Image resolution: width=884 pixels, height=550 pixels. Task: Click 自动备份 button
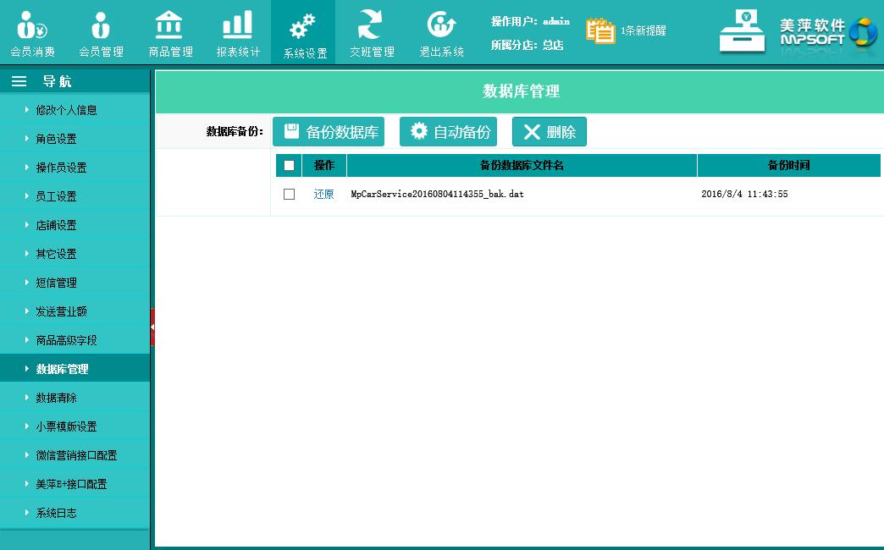coord(448,132)
